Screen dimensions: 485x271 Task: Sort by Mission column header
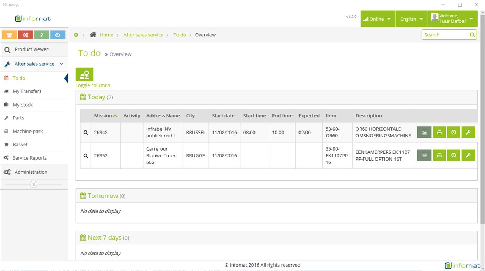[105, 116]
